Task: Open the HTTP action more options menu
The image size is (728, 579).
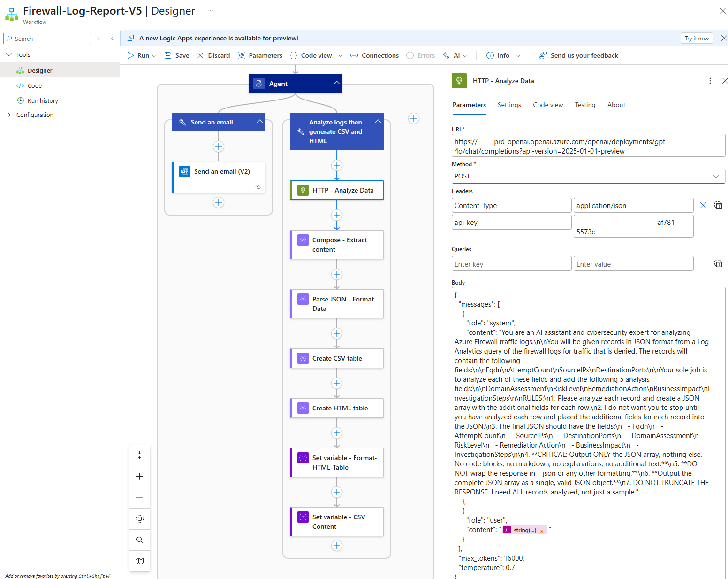Action: [x=710, y=81]
